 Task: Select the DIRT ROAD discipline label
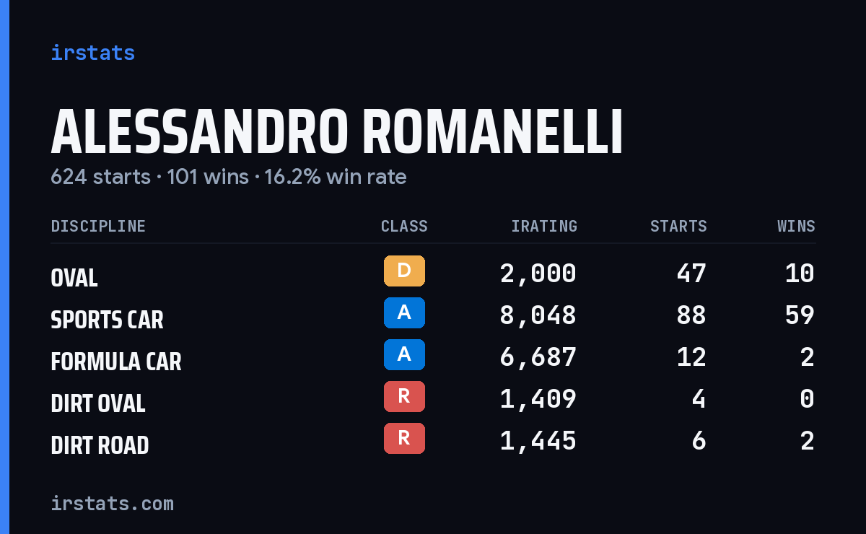pos(100,445)
